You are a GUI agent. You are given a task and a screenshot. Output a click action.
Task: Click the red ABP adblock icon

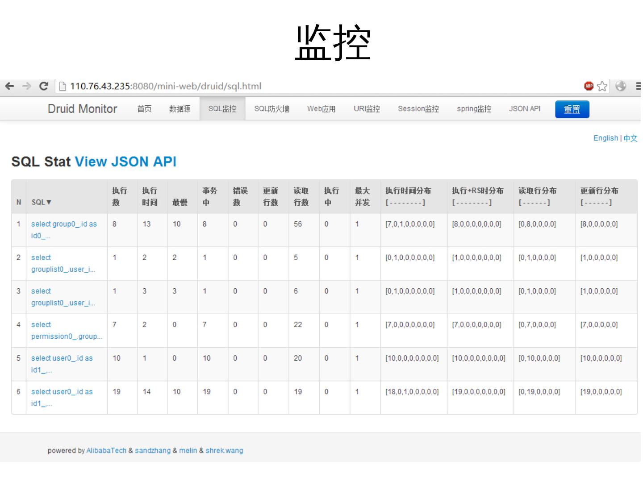pos(589,86)
